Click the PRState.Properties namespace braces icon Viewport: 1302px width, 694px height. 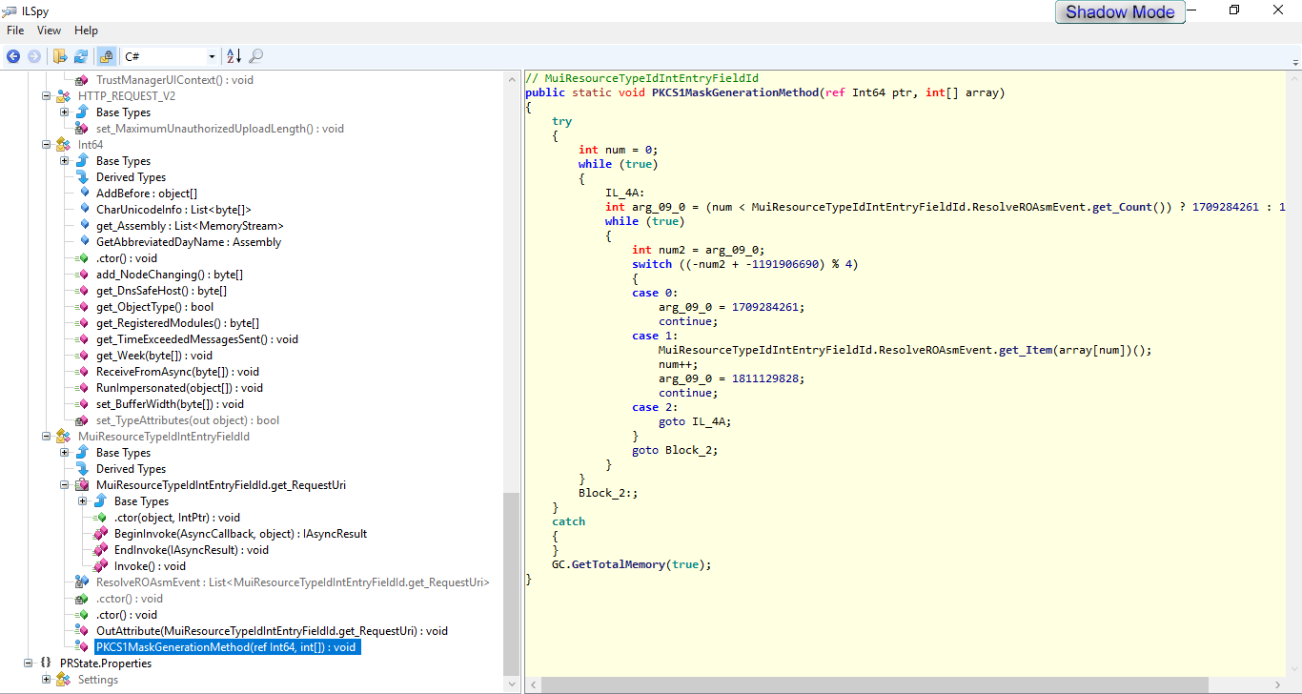[45, 663]
